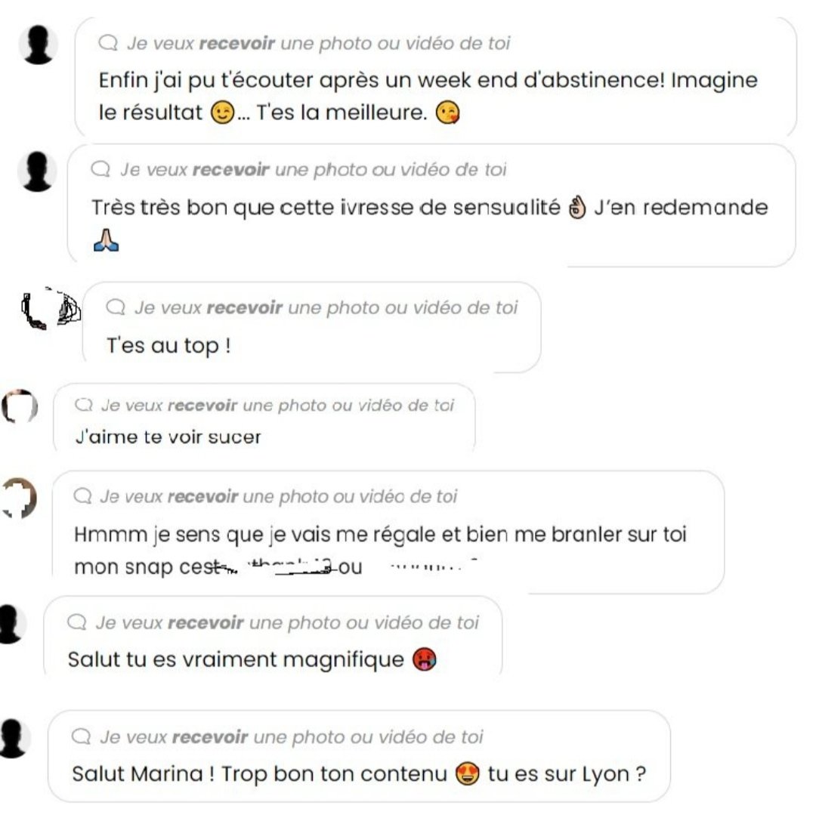
Task: Click speech bubble icon above "T'es au top"
Action: point(116,307)
